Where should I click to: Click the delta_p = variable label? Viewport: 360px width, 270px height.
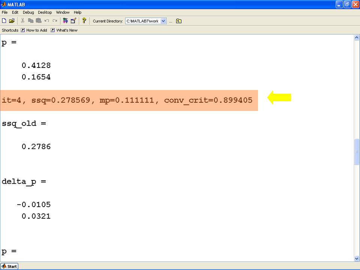tap(24, 181)
